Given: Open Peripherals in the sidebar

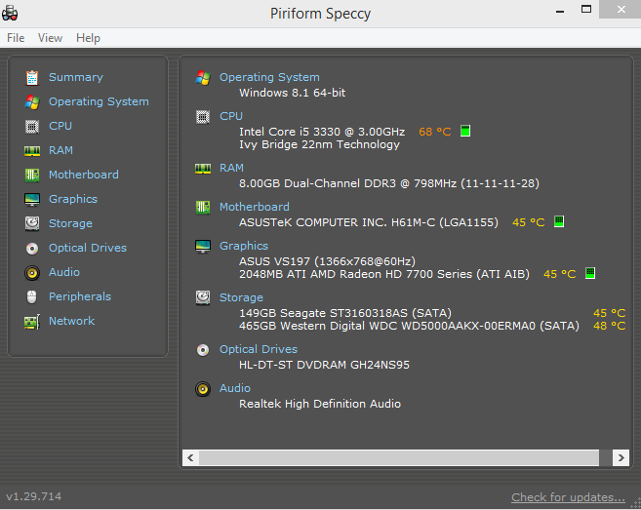Looking at the screenshot, I should coord(80,296).
